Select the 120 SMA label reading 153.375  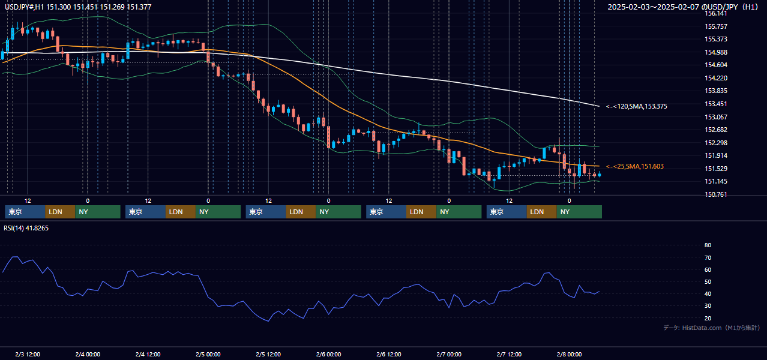[x=637, y=106]
